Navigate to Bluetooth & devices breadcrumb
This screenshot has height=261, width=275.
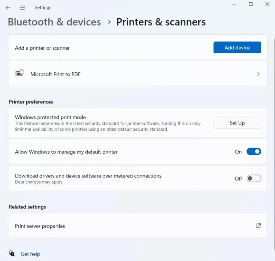55,22
